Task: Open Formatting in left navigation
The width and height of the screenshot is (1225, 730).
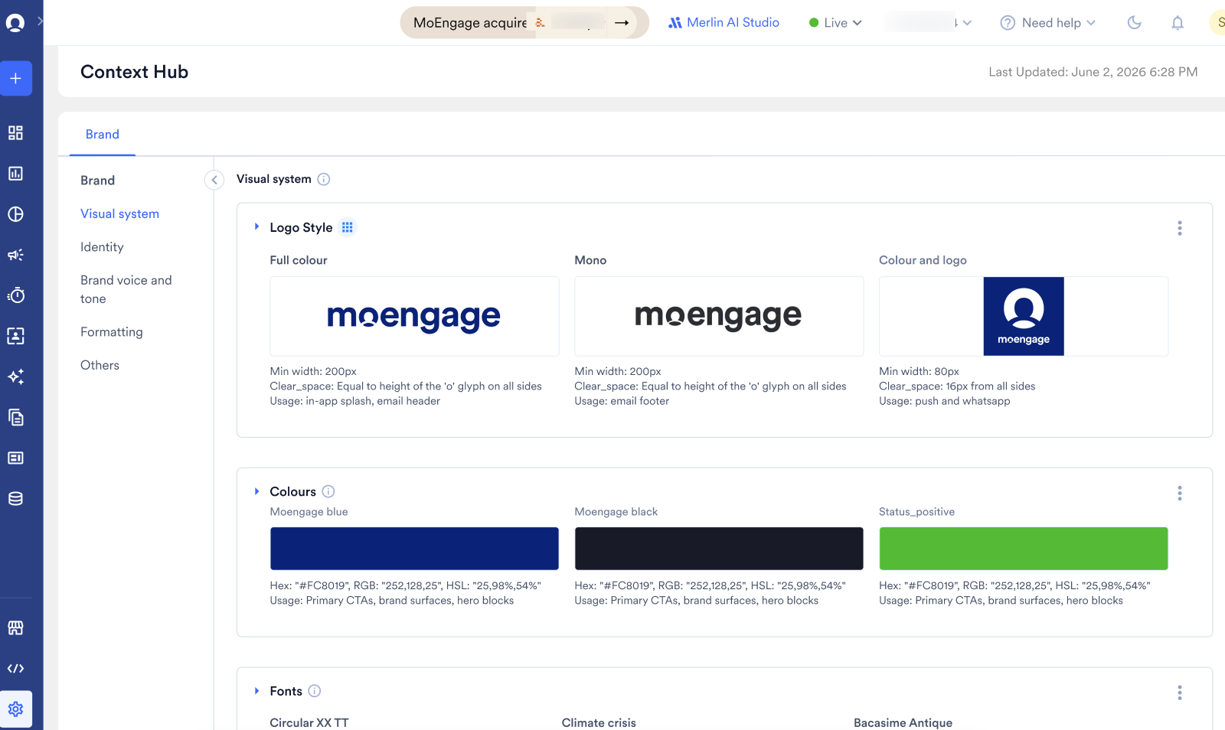Action: coord(112,332)
